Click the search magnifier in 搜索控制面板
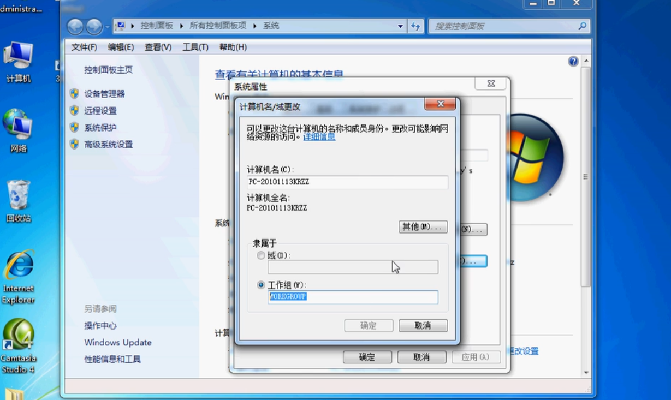 pyautogui.click(x=582, y=26)
